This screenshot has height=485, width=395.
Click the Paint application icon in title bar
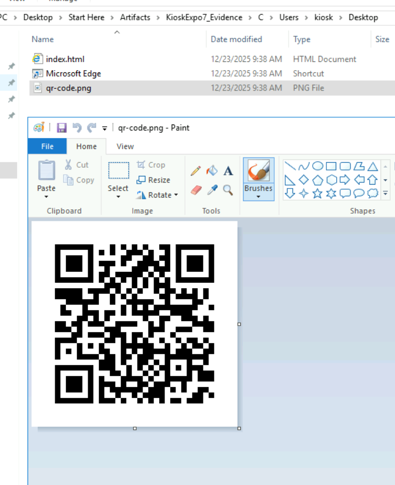[x=39, y=128]
